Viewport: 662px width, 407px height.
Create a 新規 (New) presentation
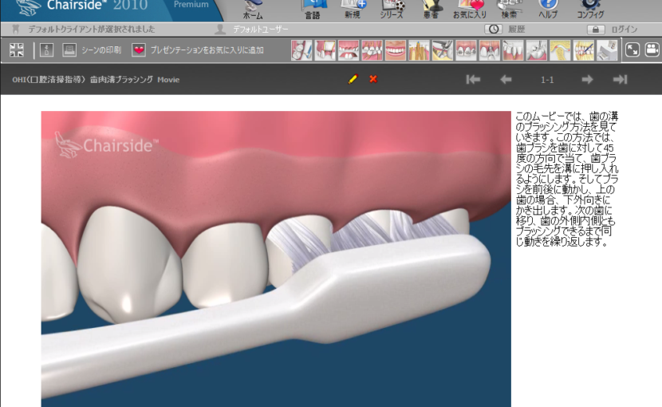click(x=353, y=10)
